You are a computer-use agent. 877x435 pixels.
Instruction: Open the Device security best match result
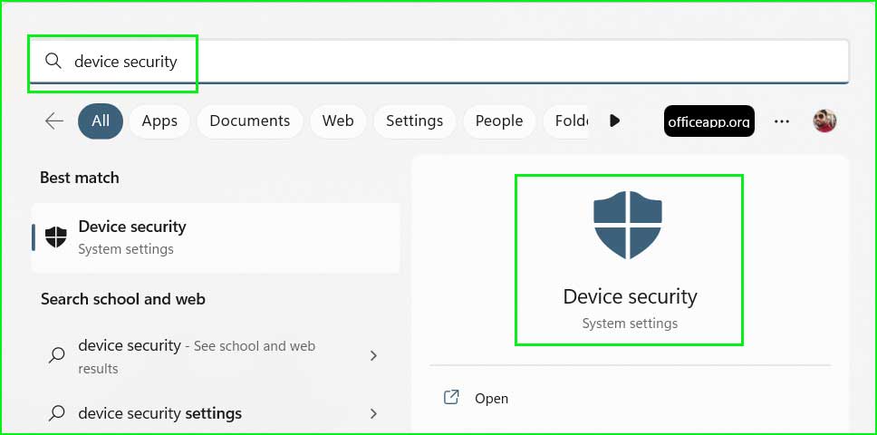coord(216,237)
